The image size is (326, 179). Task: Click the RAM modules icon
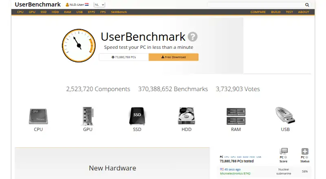point(236,116)
